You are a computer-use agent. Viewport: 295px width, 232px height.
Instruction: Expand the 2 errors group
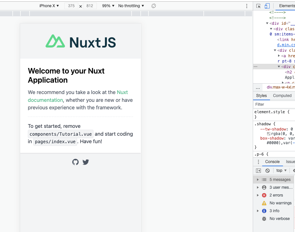pos(258,195)
